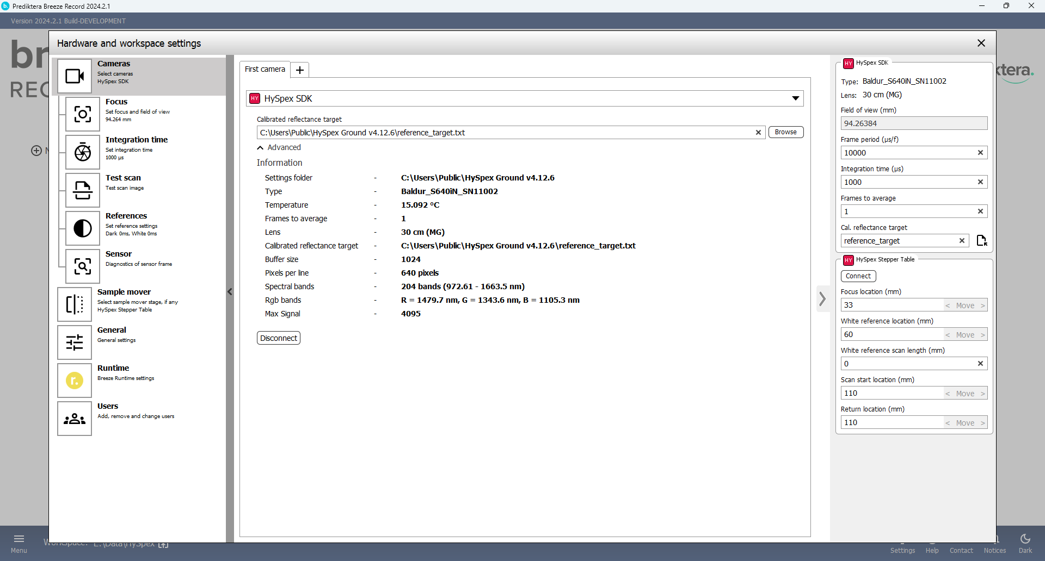
Task: Collapse the left settings sidebar
Action: (x=230, y=292)
